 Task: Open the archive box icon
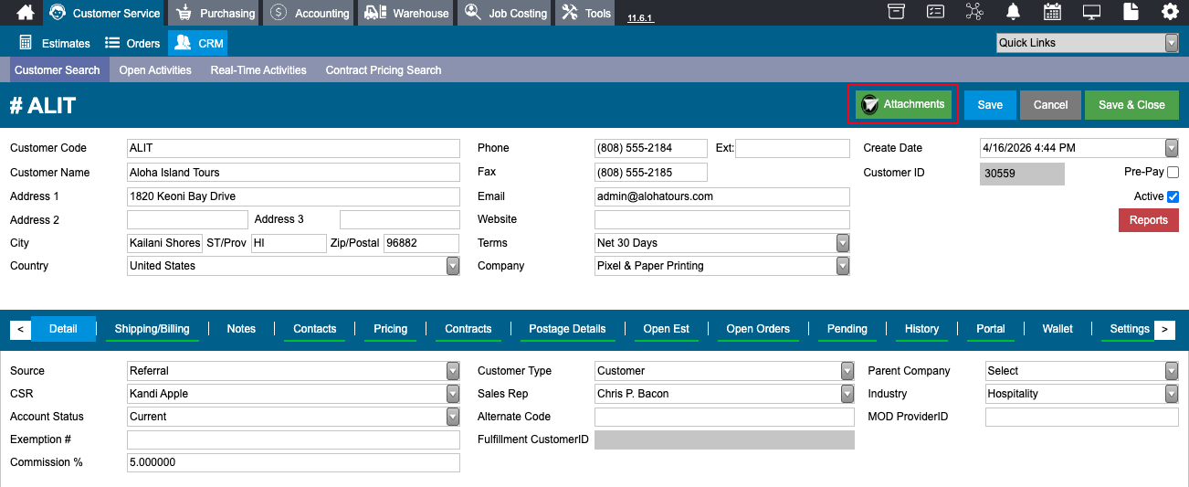[896, 12]
